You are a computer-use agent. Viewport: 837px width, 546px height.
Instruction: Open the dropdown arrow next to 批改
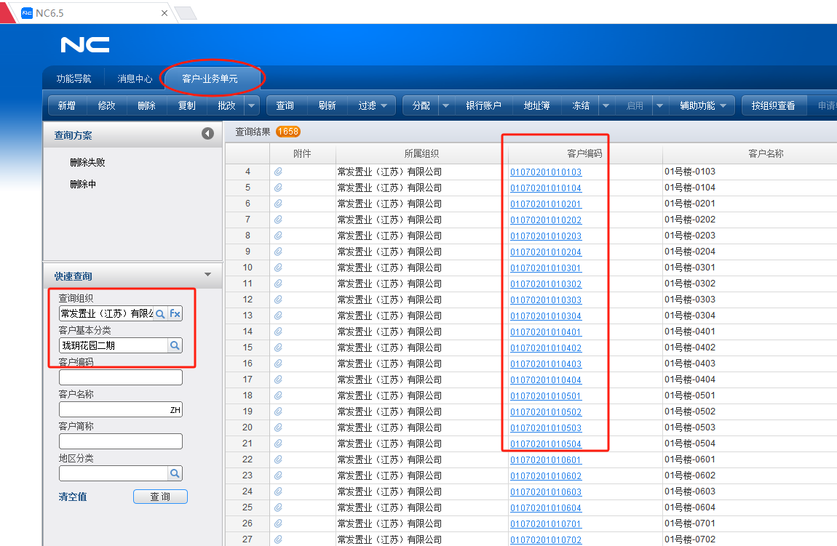252,106
